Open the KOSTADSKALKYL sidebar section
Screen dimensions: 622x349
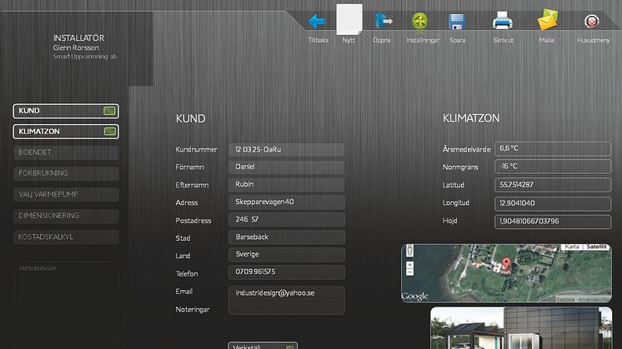tap(66, 237)
